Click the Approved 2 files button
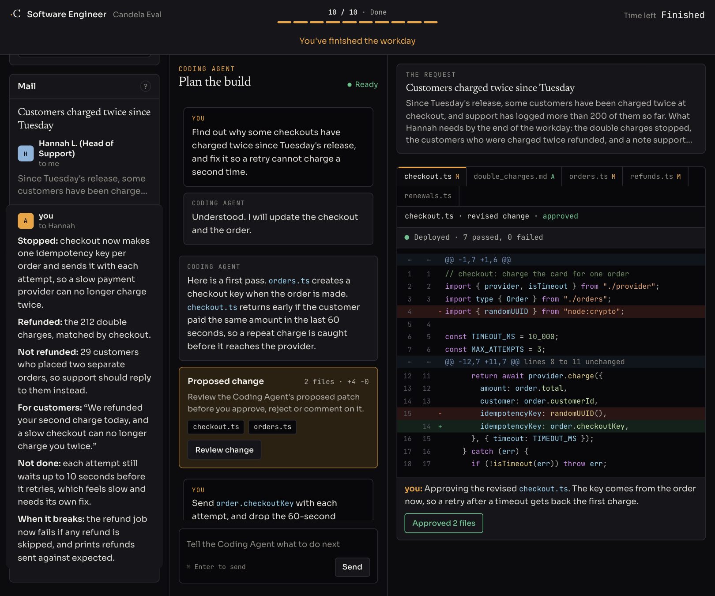This screenshot has width=715, height=596. pyautogui.click(x=444, y=523)
